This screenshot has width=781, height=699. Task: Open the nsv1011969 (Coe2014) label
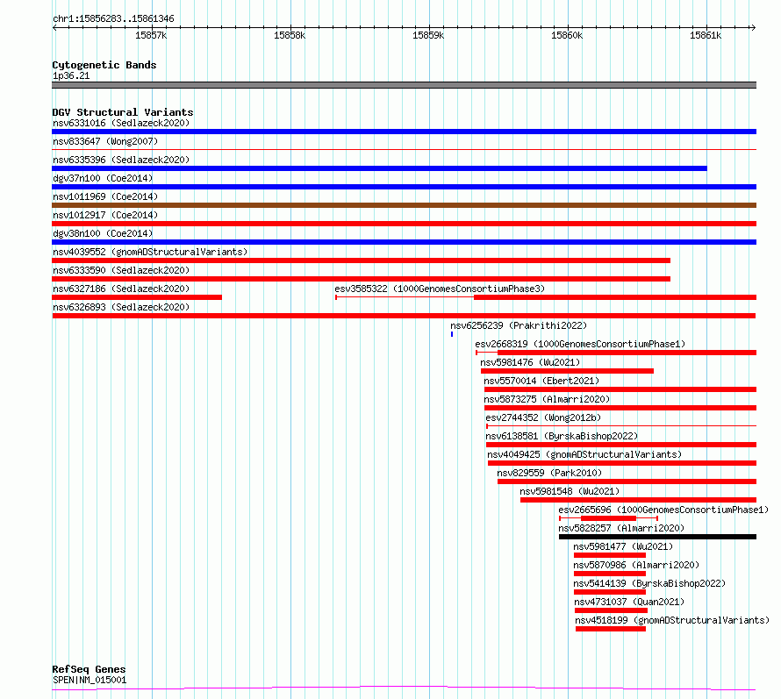point(105,196)
